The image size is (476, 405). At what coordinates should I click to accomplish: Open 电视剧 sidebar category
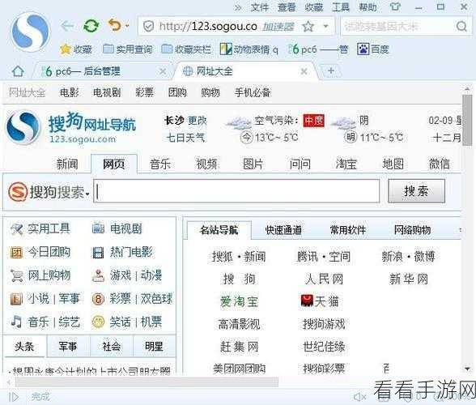(x=117, y=228)
